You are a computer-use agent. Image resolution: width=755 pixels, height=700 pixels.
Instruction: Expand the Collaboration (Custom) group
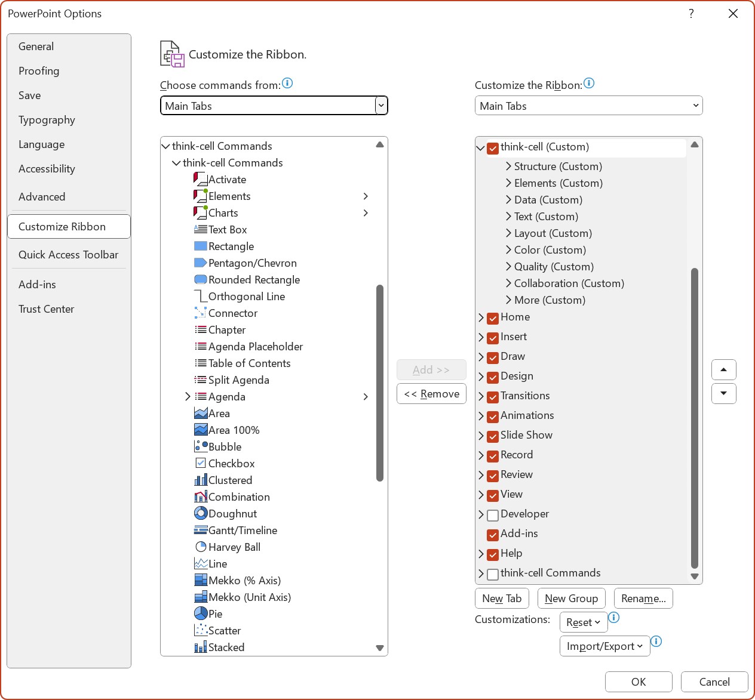508,283
